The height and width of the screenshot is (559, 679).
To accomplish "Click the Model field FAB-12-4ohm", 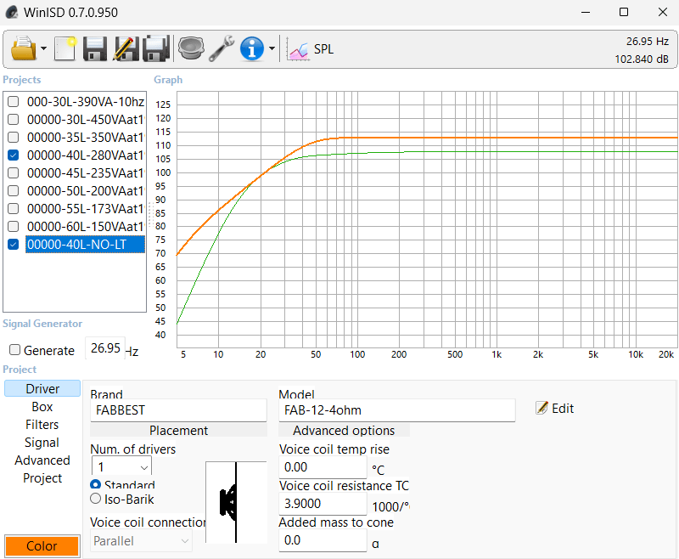I will [x=397, y=410].
